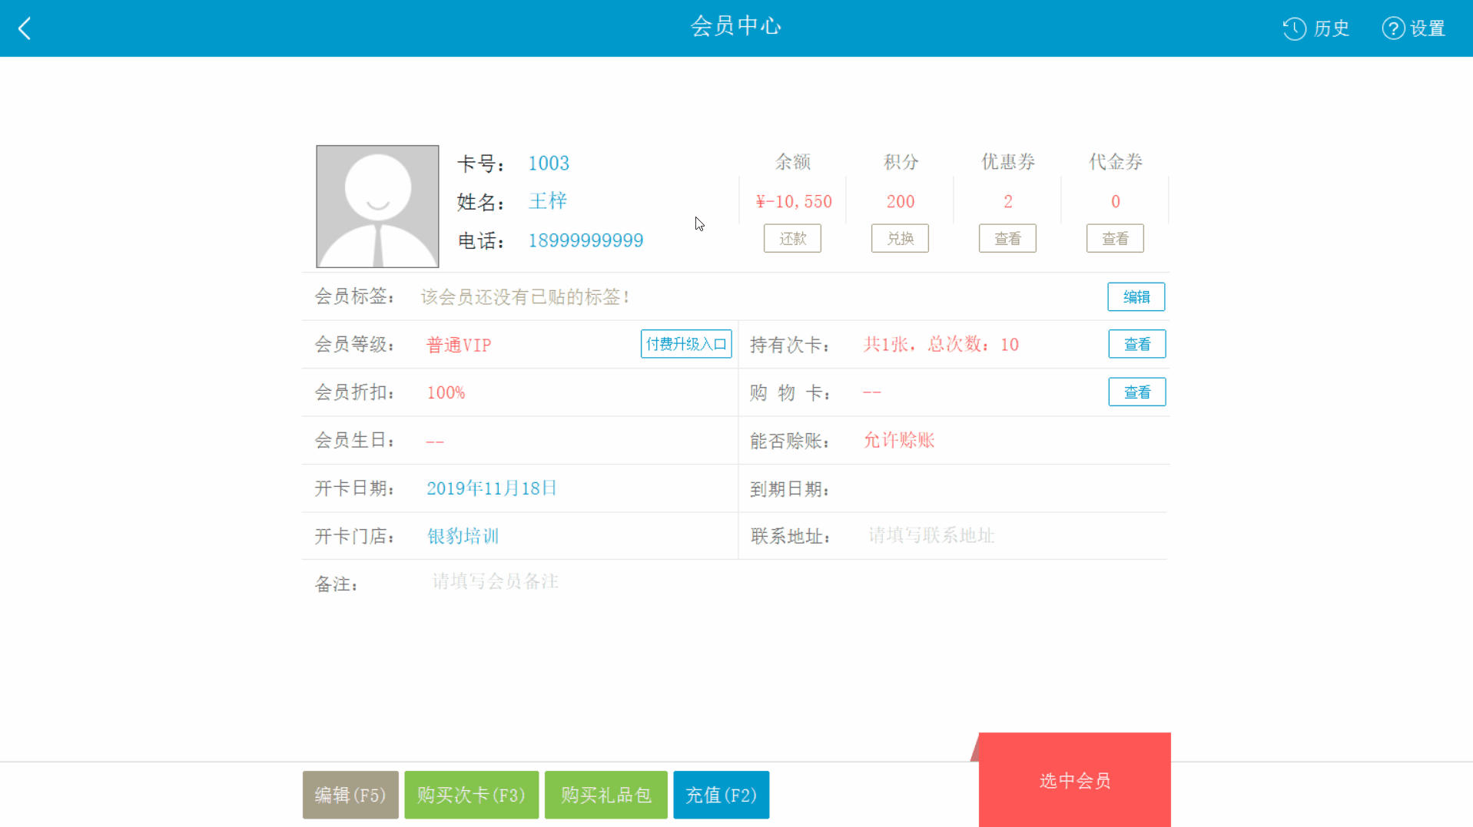The image size is (1473, 827).
Task: Click the card number 1003
Action: coord(549,164)
